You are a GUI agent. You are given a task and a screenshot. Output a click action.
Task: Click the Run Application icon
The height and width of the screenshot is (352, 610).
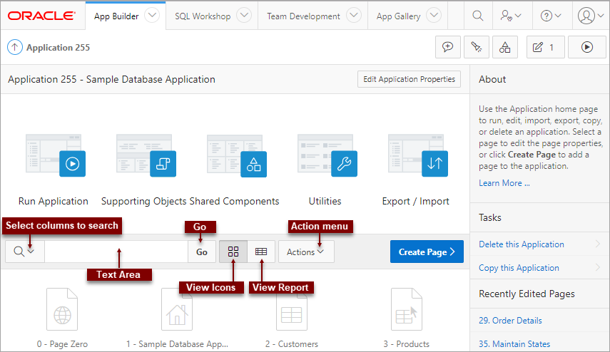(55, 155)
